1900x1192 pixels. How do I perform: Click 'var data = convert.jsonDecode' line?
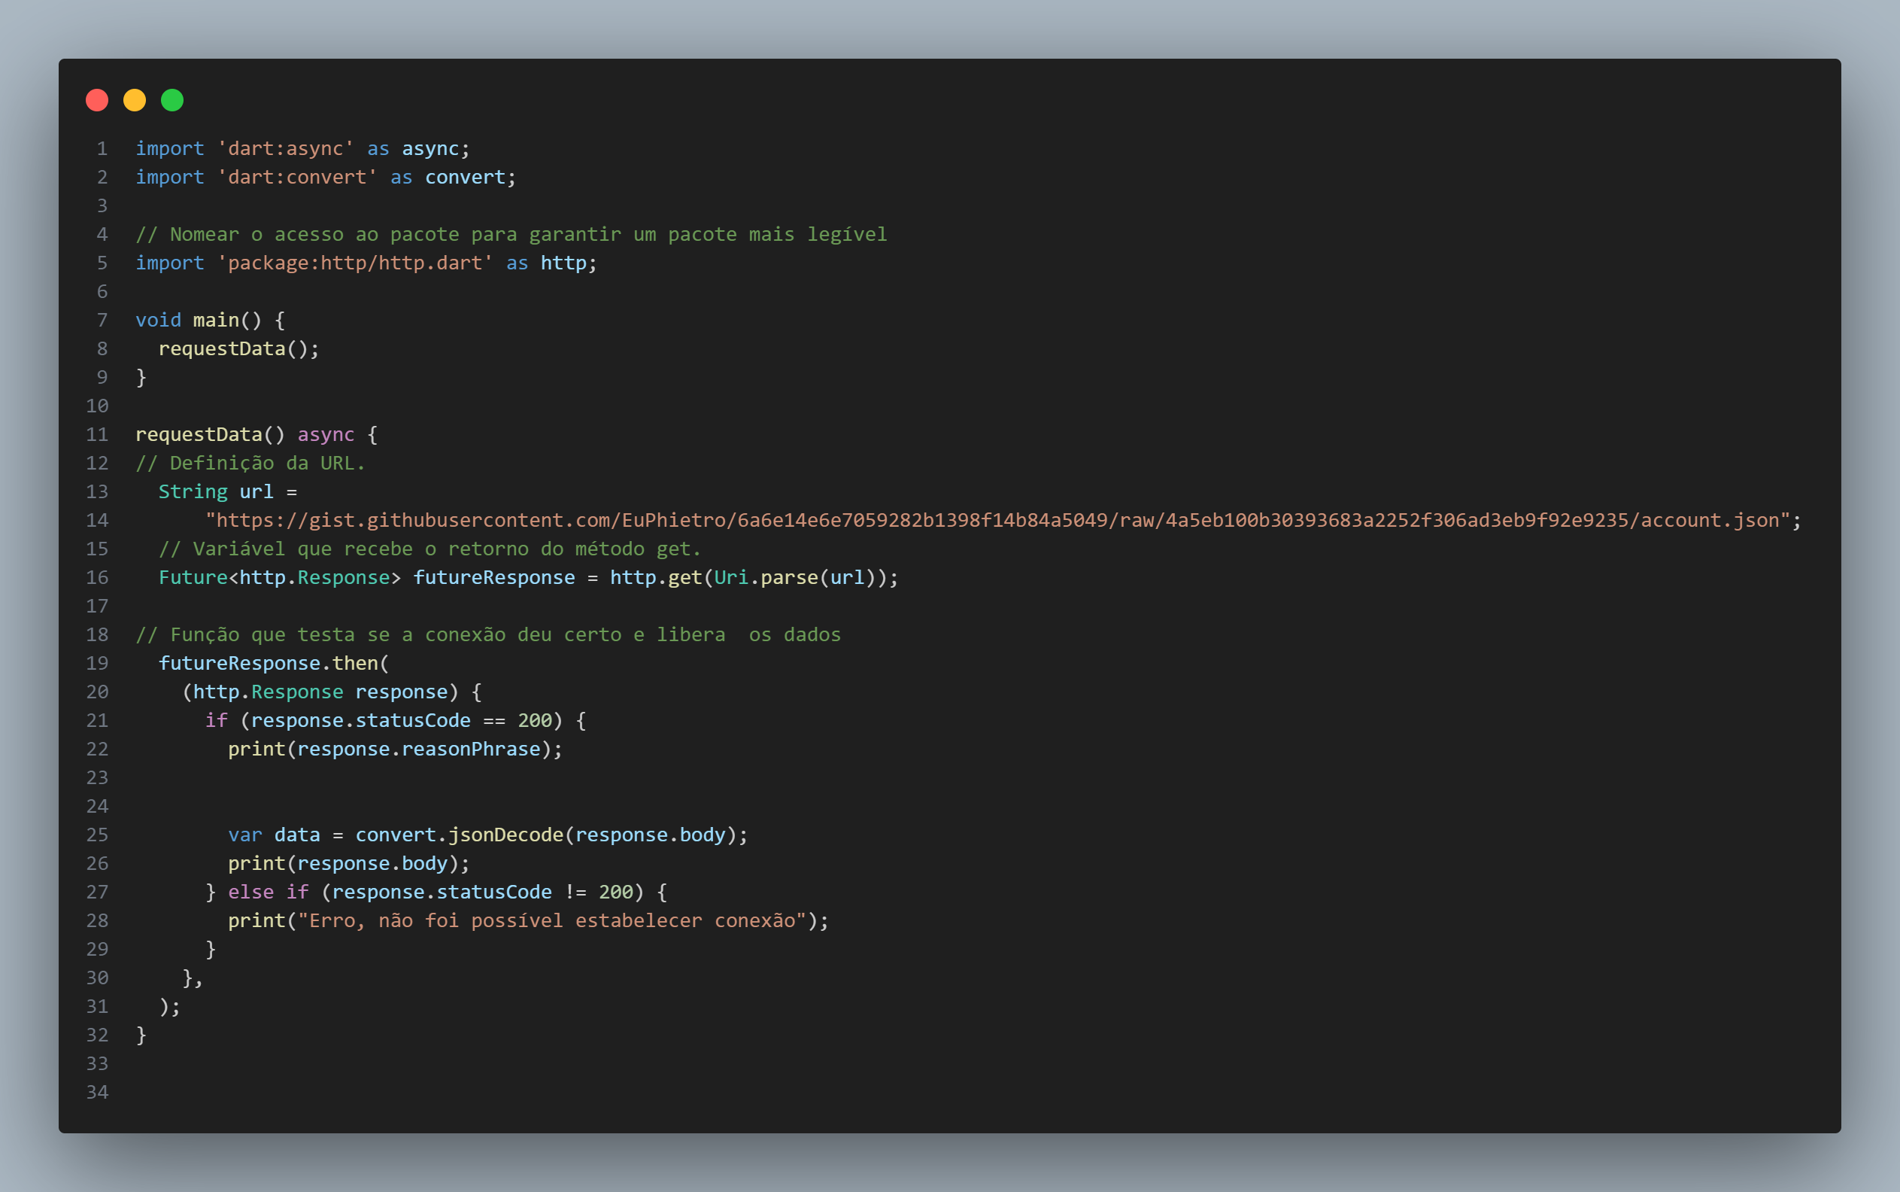point(488,835)
